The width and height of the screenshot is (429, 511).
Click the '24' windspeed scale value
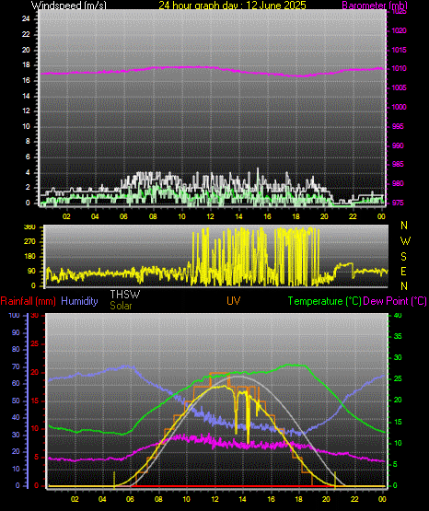26,19
